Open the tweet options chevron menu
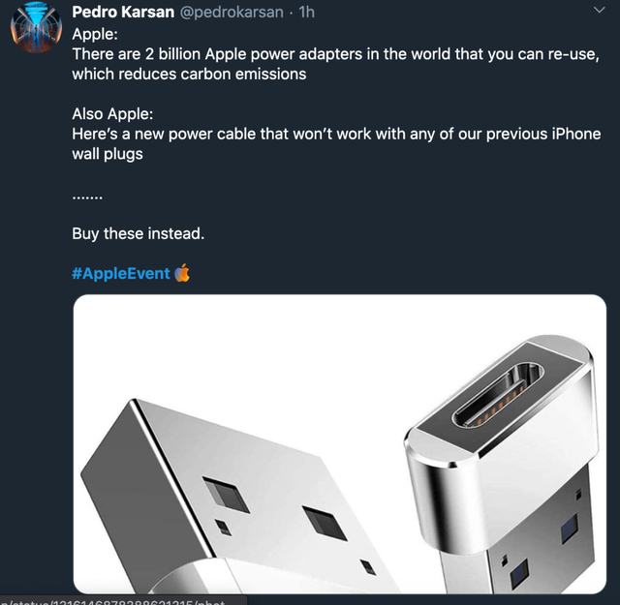 (x=598, y=12)
